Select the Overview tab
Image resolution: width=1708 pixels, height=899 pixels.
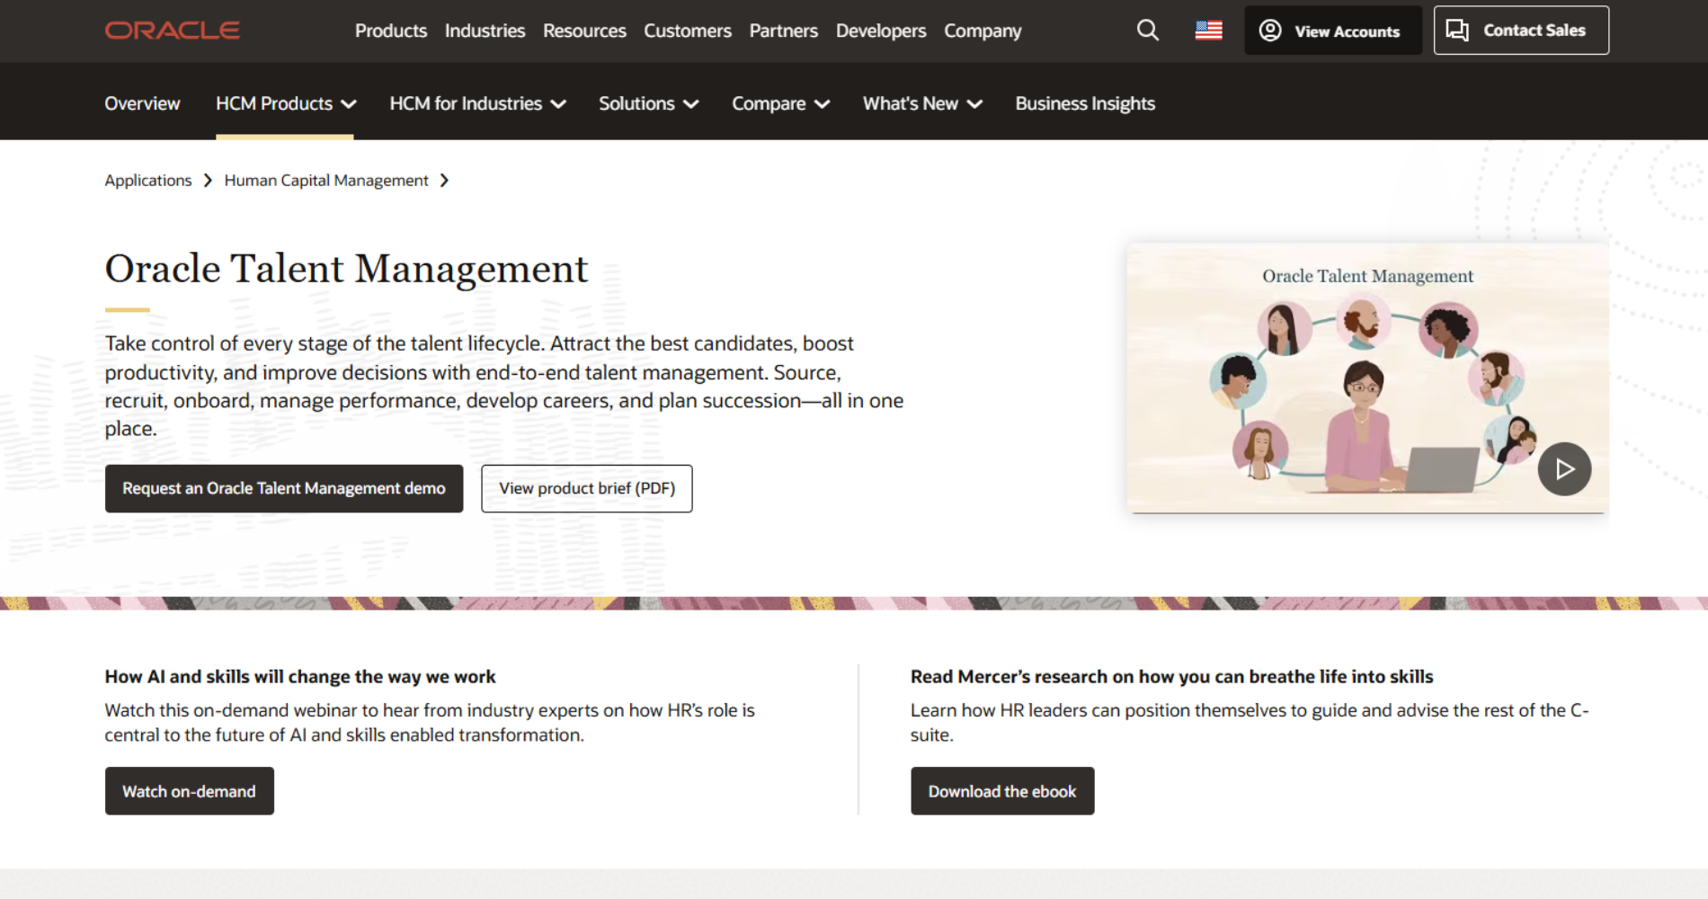[x=141, y=103]
